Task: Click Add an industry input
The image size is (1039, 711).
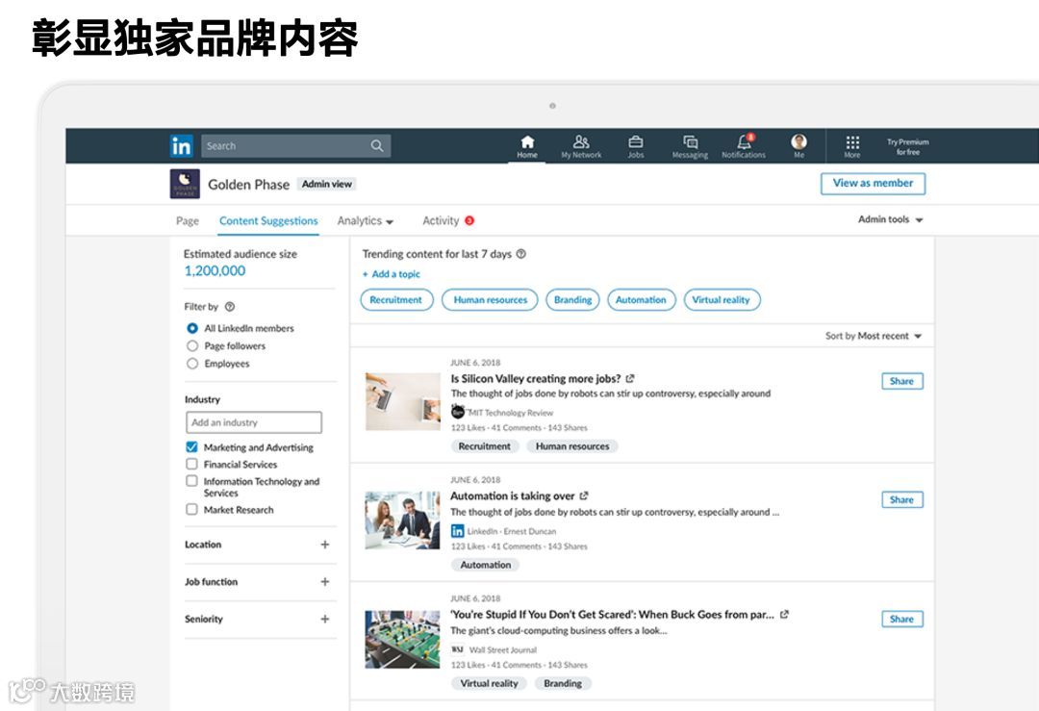Action: pos(254,422)
